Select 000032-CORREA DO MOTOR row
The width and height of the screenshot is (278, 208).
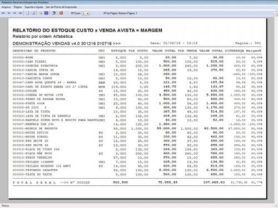pos(137,95)
